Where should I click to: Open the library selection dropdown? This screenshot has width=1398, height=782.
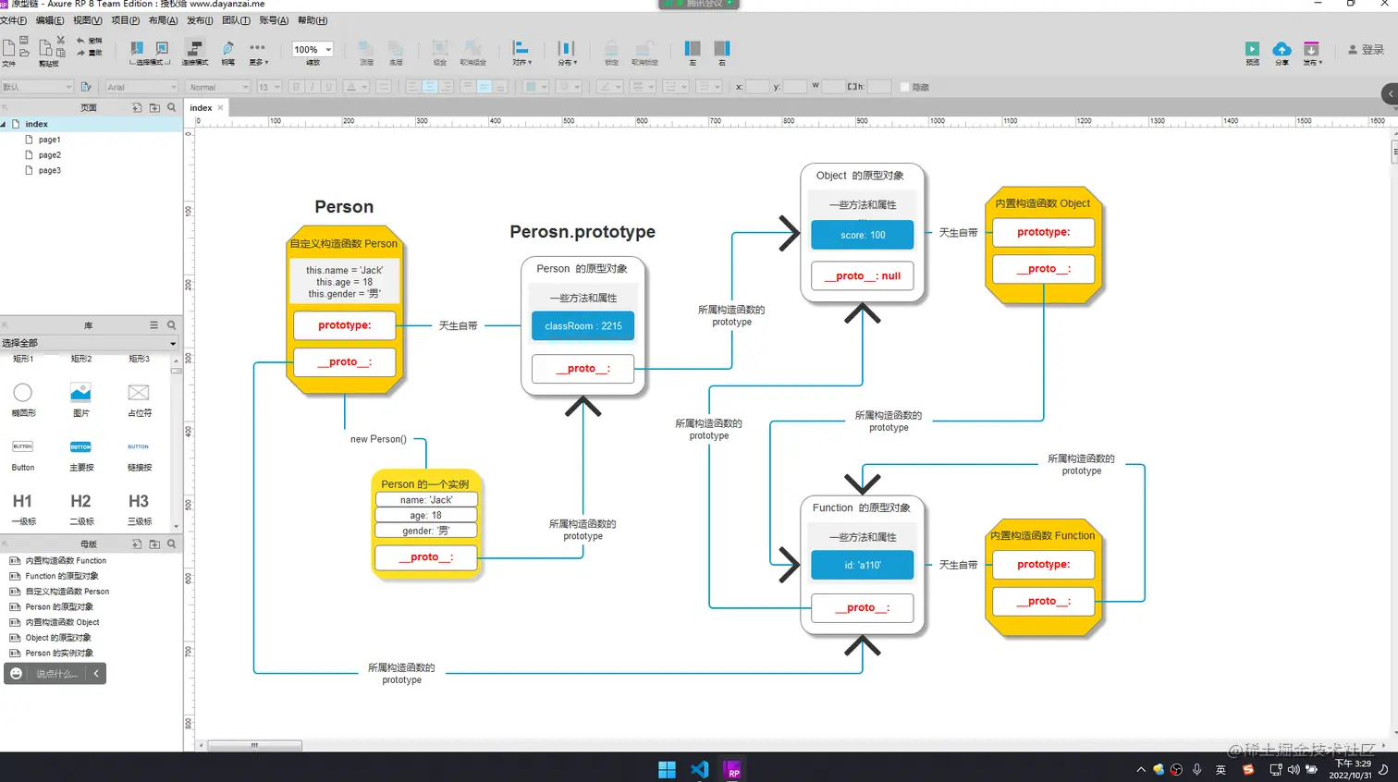(x=89, y=343)
